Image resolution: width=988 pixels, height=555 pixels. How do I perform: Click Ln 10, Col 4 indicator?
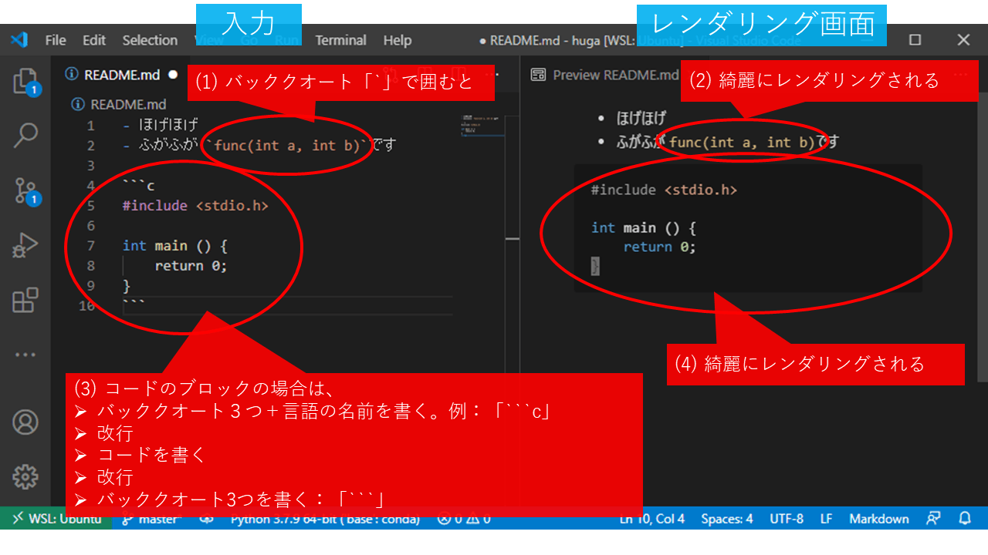(652, 519)
